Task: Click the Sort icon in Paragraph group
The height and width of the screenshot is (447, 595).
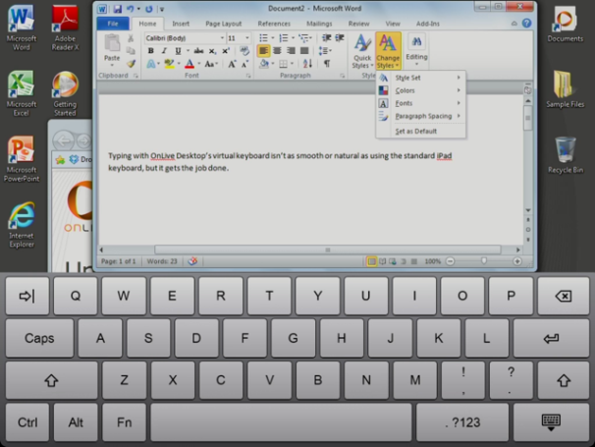Action: (307, 64)
